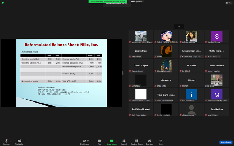This screenshot has height=146, width=234.
Task: Click the Record icon
Action: (124, 141)
